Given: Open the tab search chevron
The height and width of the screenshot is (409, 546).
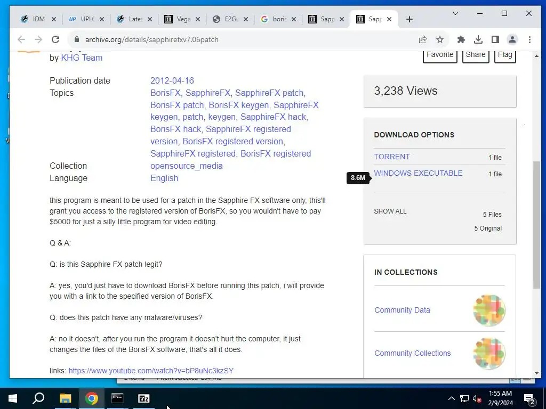Looking at the screenshot, I should click(455, 13).
